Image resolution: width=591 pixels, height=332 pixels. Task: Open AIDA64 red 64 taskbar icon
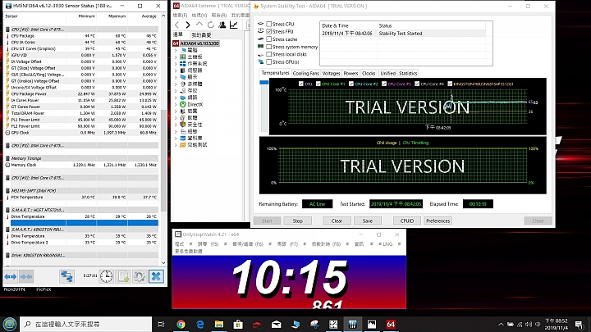click(x=391, y=324)
